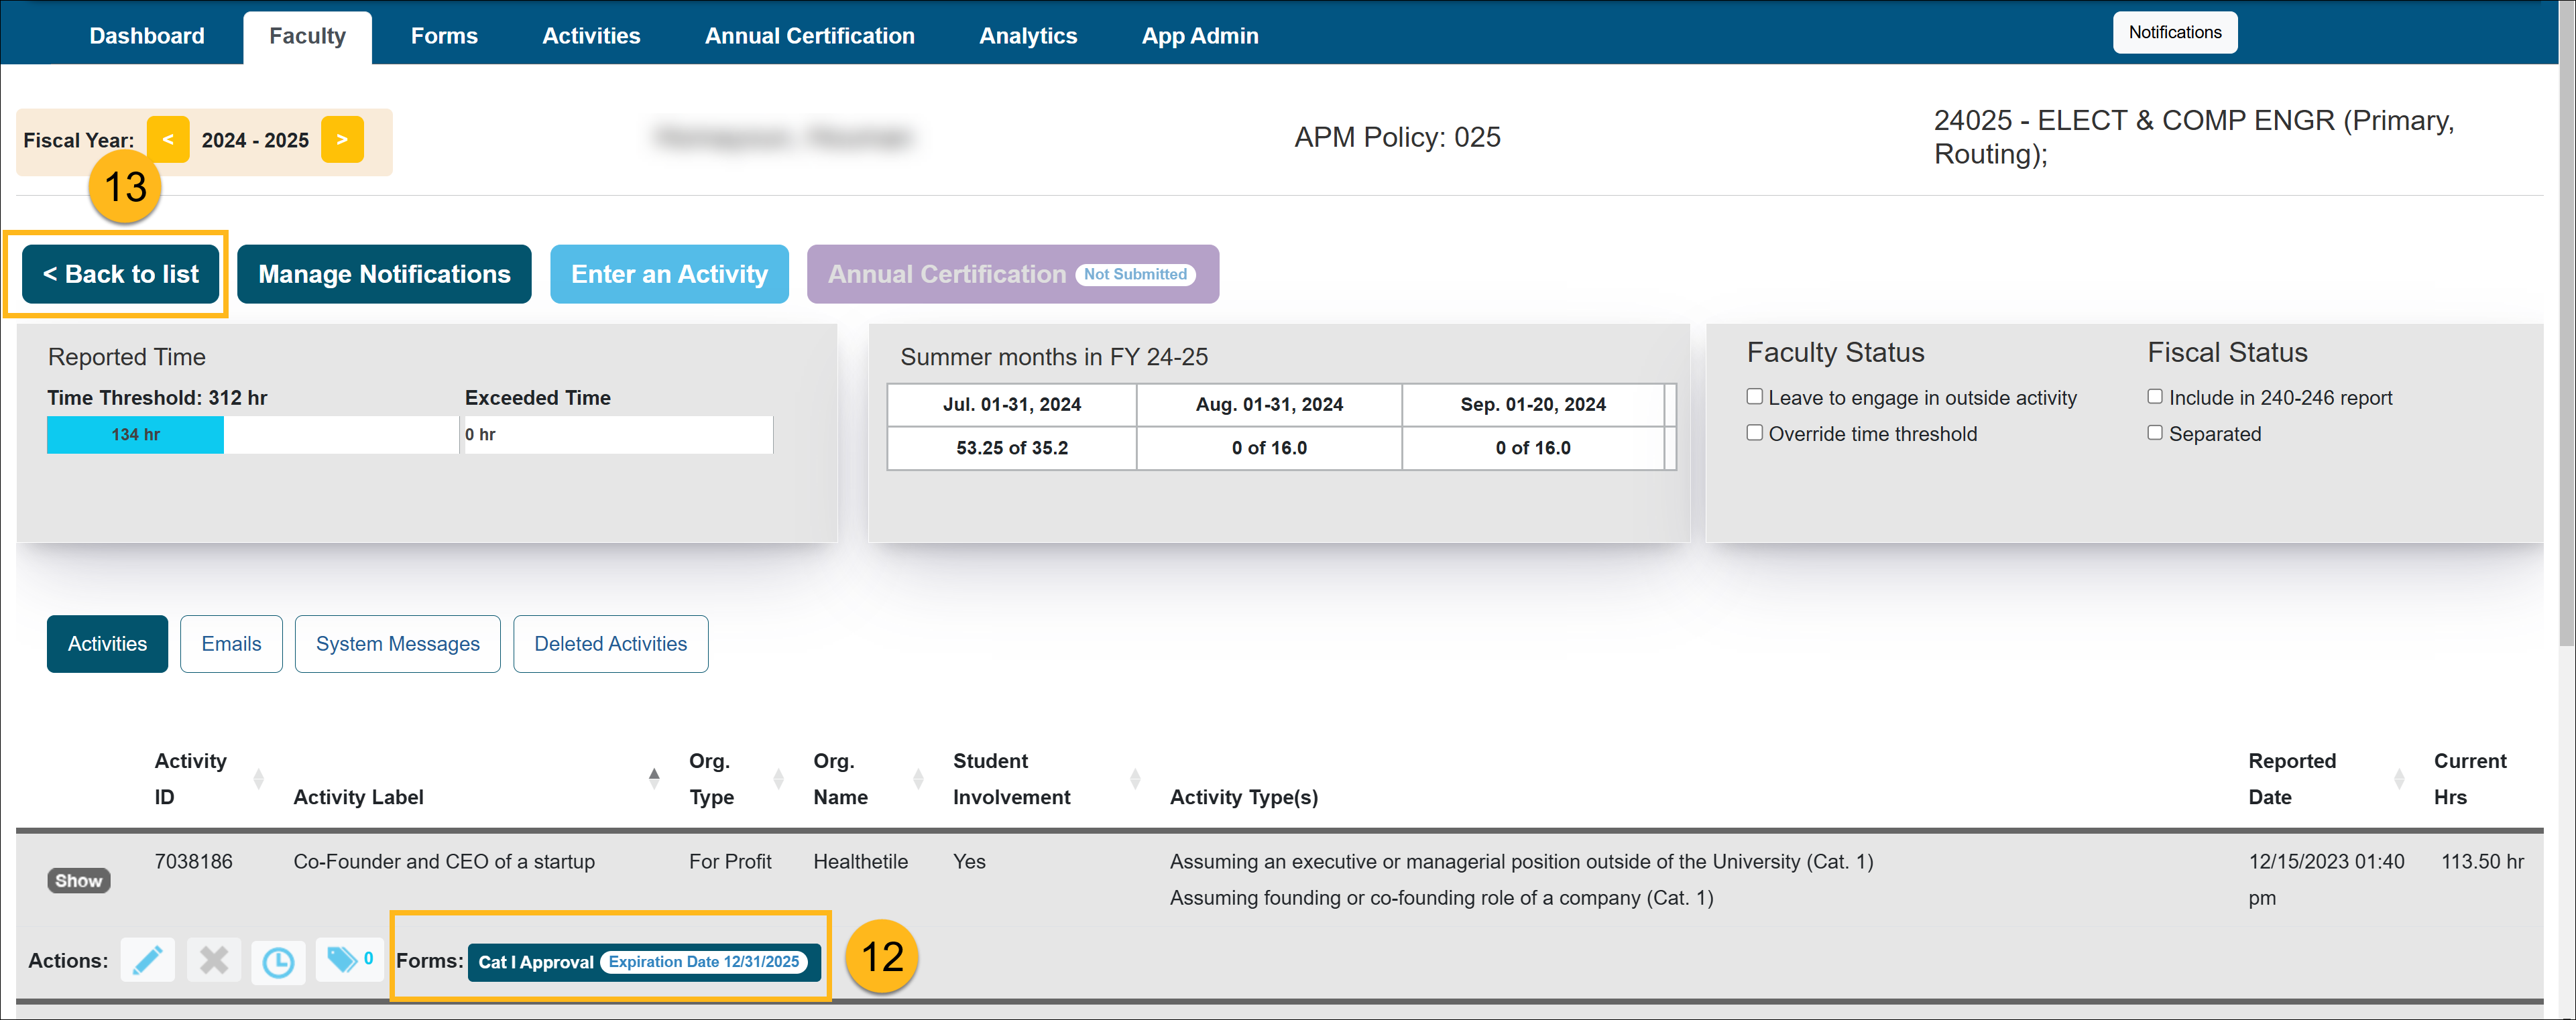
Task: Click the Aug. 01-31, 2024 cell
Action: 1269,405
